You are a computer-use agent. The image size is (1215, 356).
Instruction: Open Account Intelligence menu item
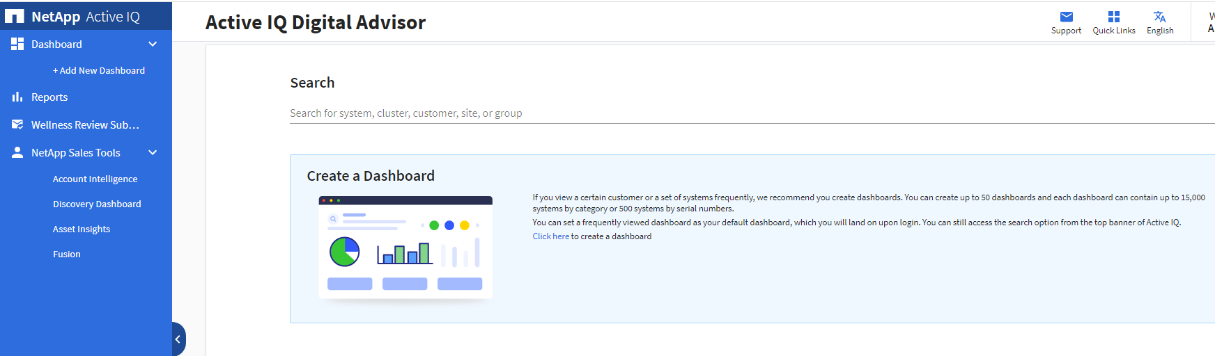95,179
